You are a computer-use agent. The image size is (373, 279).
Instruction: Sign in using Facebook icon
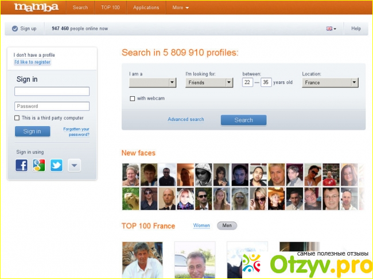pyautogui.click(x=21, y=166)
